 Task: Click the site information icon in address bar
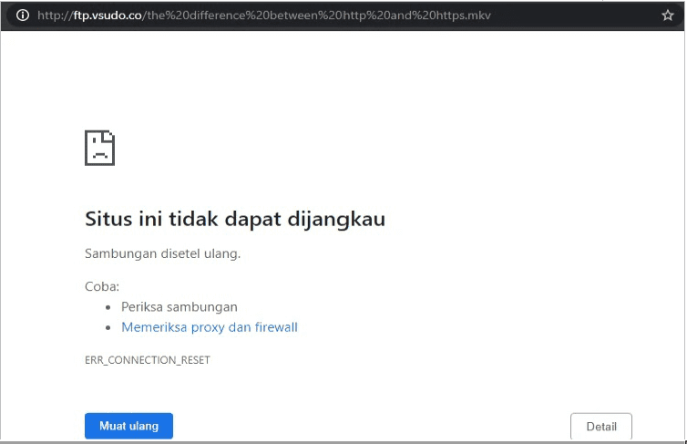23,15
